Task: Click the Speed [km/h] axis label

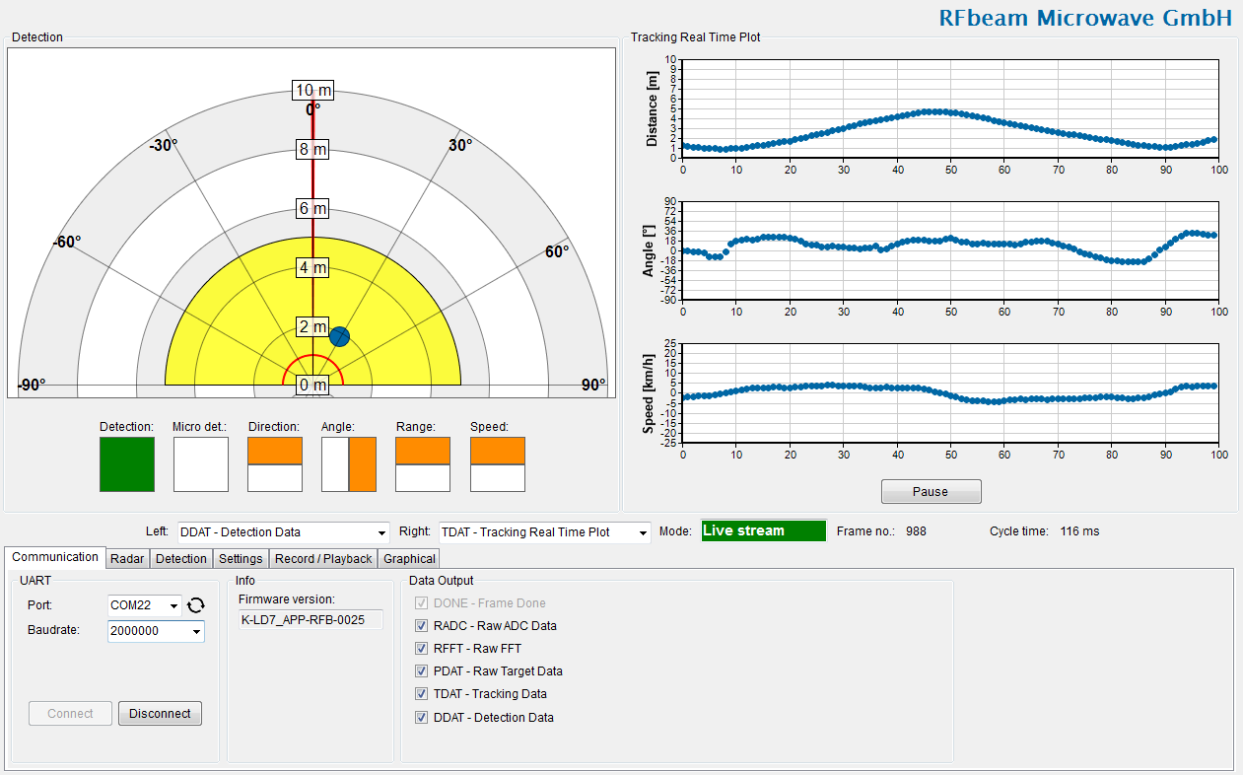Action: pyautogui.click(x=649, y=392)
